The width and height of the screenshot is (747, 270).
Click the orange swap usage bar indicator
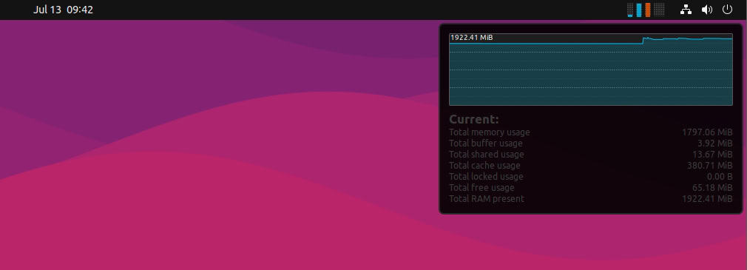(648, 10)
